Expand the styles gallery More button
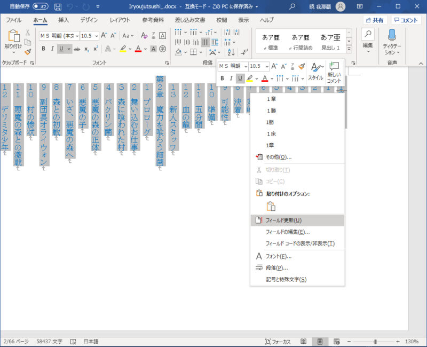427x347 pixels. pyautogui.click(x=349, y=49)
